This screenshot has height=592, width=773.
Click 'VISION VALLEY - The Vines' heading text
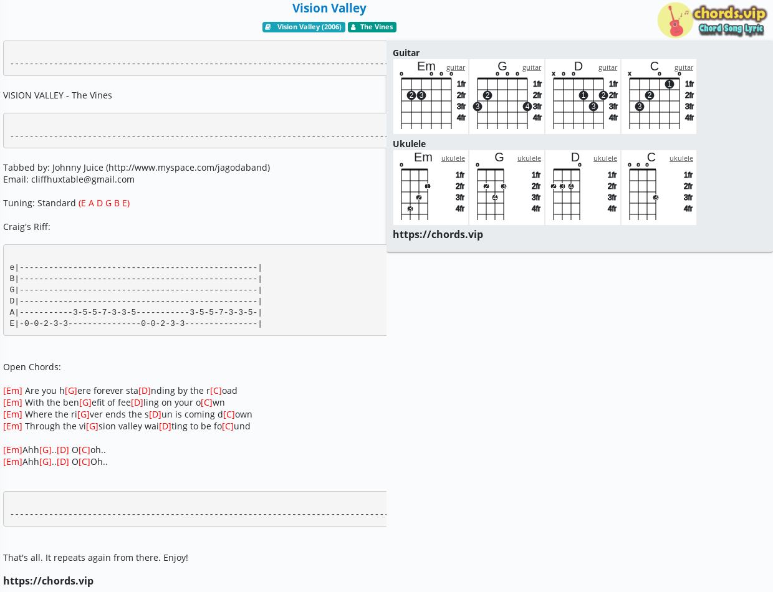(x=57, y=95)
